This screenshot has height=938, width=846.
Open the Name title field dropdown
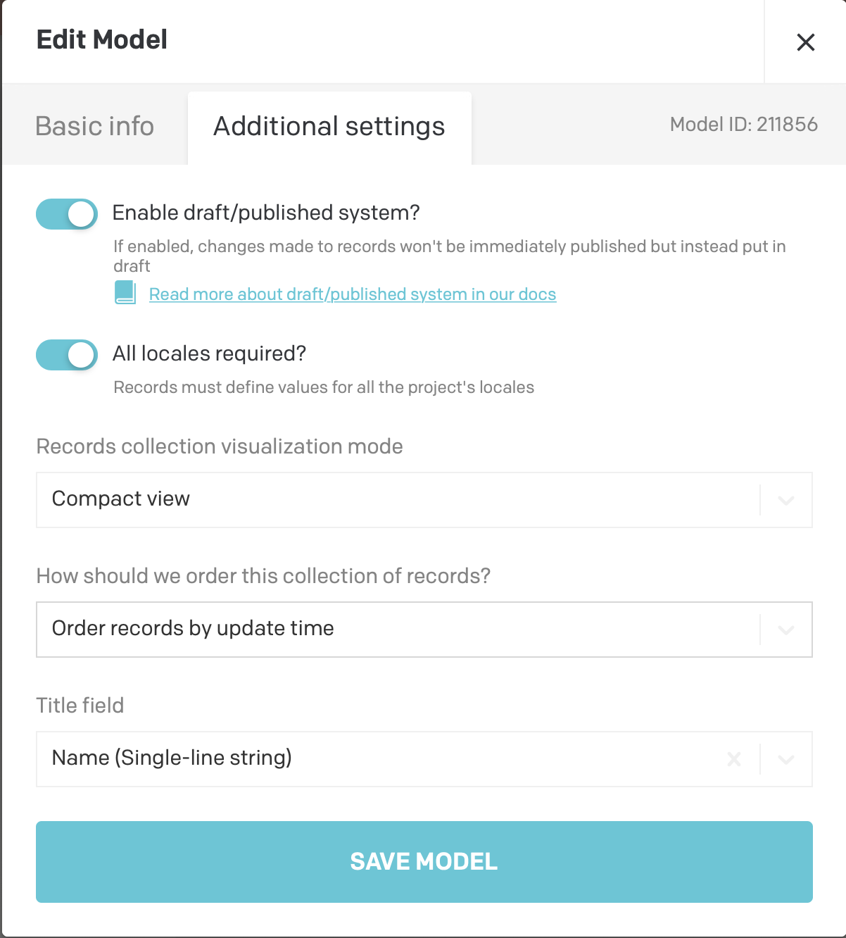[x=380, y=759]
